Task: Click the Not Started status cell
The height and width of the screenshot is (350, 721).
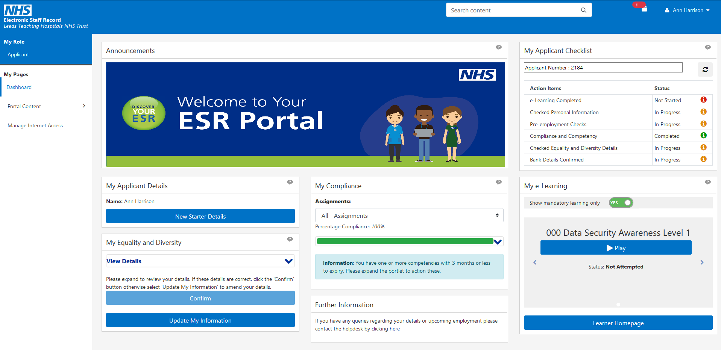Action: click(x=668, y=100)
